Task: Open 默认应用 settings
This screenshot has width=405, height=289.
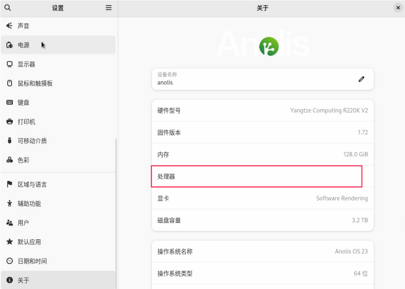Action: tap(29, 242)
